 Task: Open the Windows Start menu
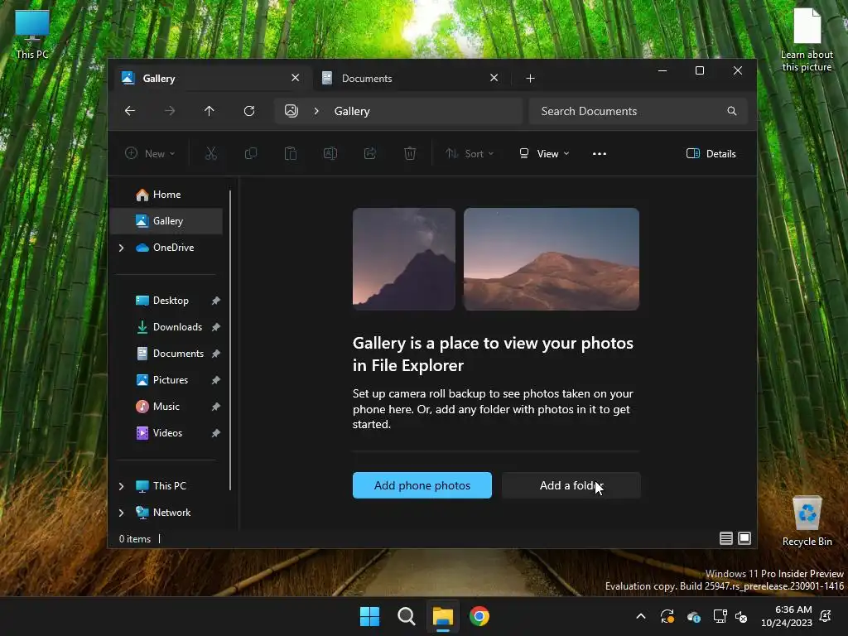pos(370,616)
